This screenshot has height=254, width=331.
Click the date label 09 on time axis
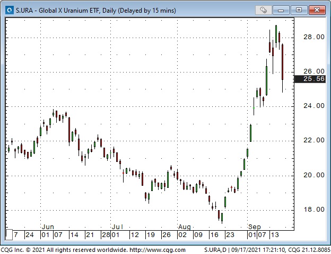tap(198, 235)
